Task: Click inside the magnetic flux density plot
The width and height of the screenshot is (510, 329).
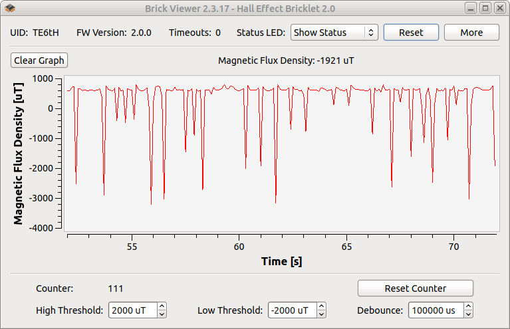Action: (x=282, y=154)
